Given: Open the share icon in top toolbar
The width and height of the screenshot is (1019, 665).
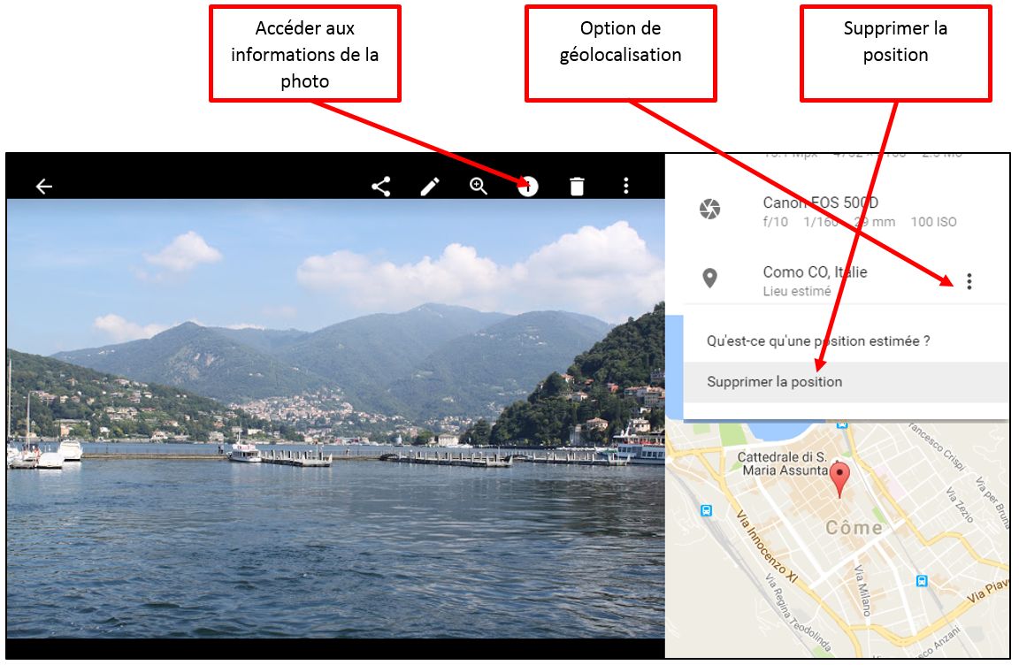Looking at the screenshot, I should coord(381,187).
